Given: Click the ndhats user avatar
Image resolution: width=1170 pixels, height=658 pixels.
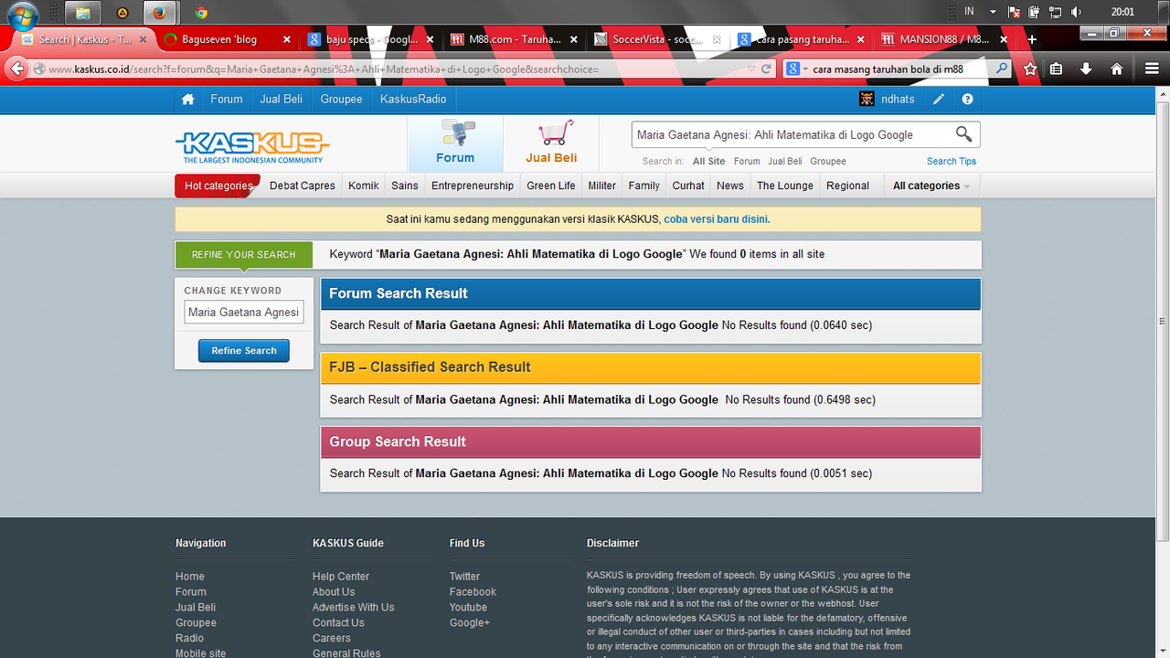Looking at the screenshot, I should pyautogui.click(x=867, y=99).
